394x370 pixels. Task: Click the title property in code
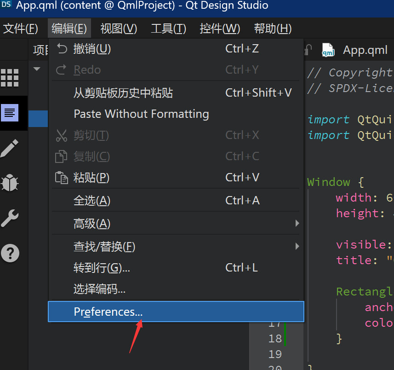[x=354, y=260]
